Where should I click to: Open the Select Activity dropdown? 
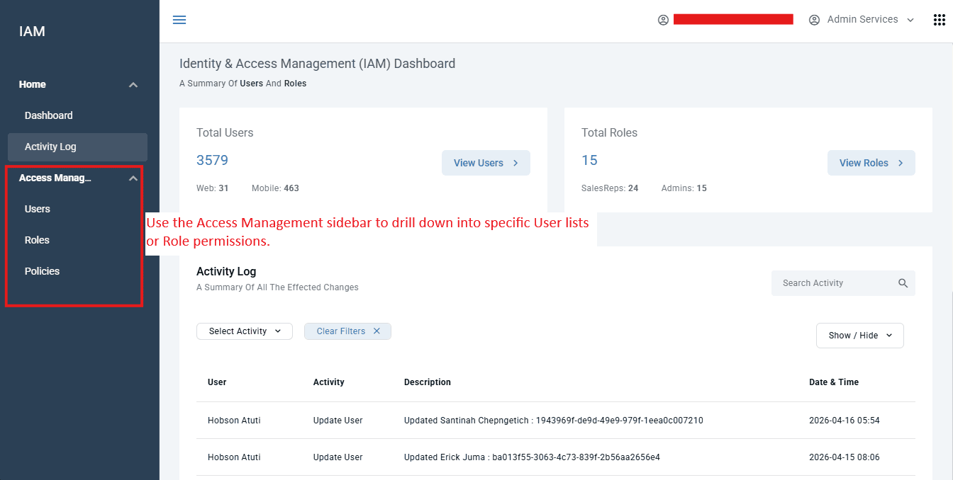pyautogui.click(x=245, y=331)
